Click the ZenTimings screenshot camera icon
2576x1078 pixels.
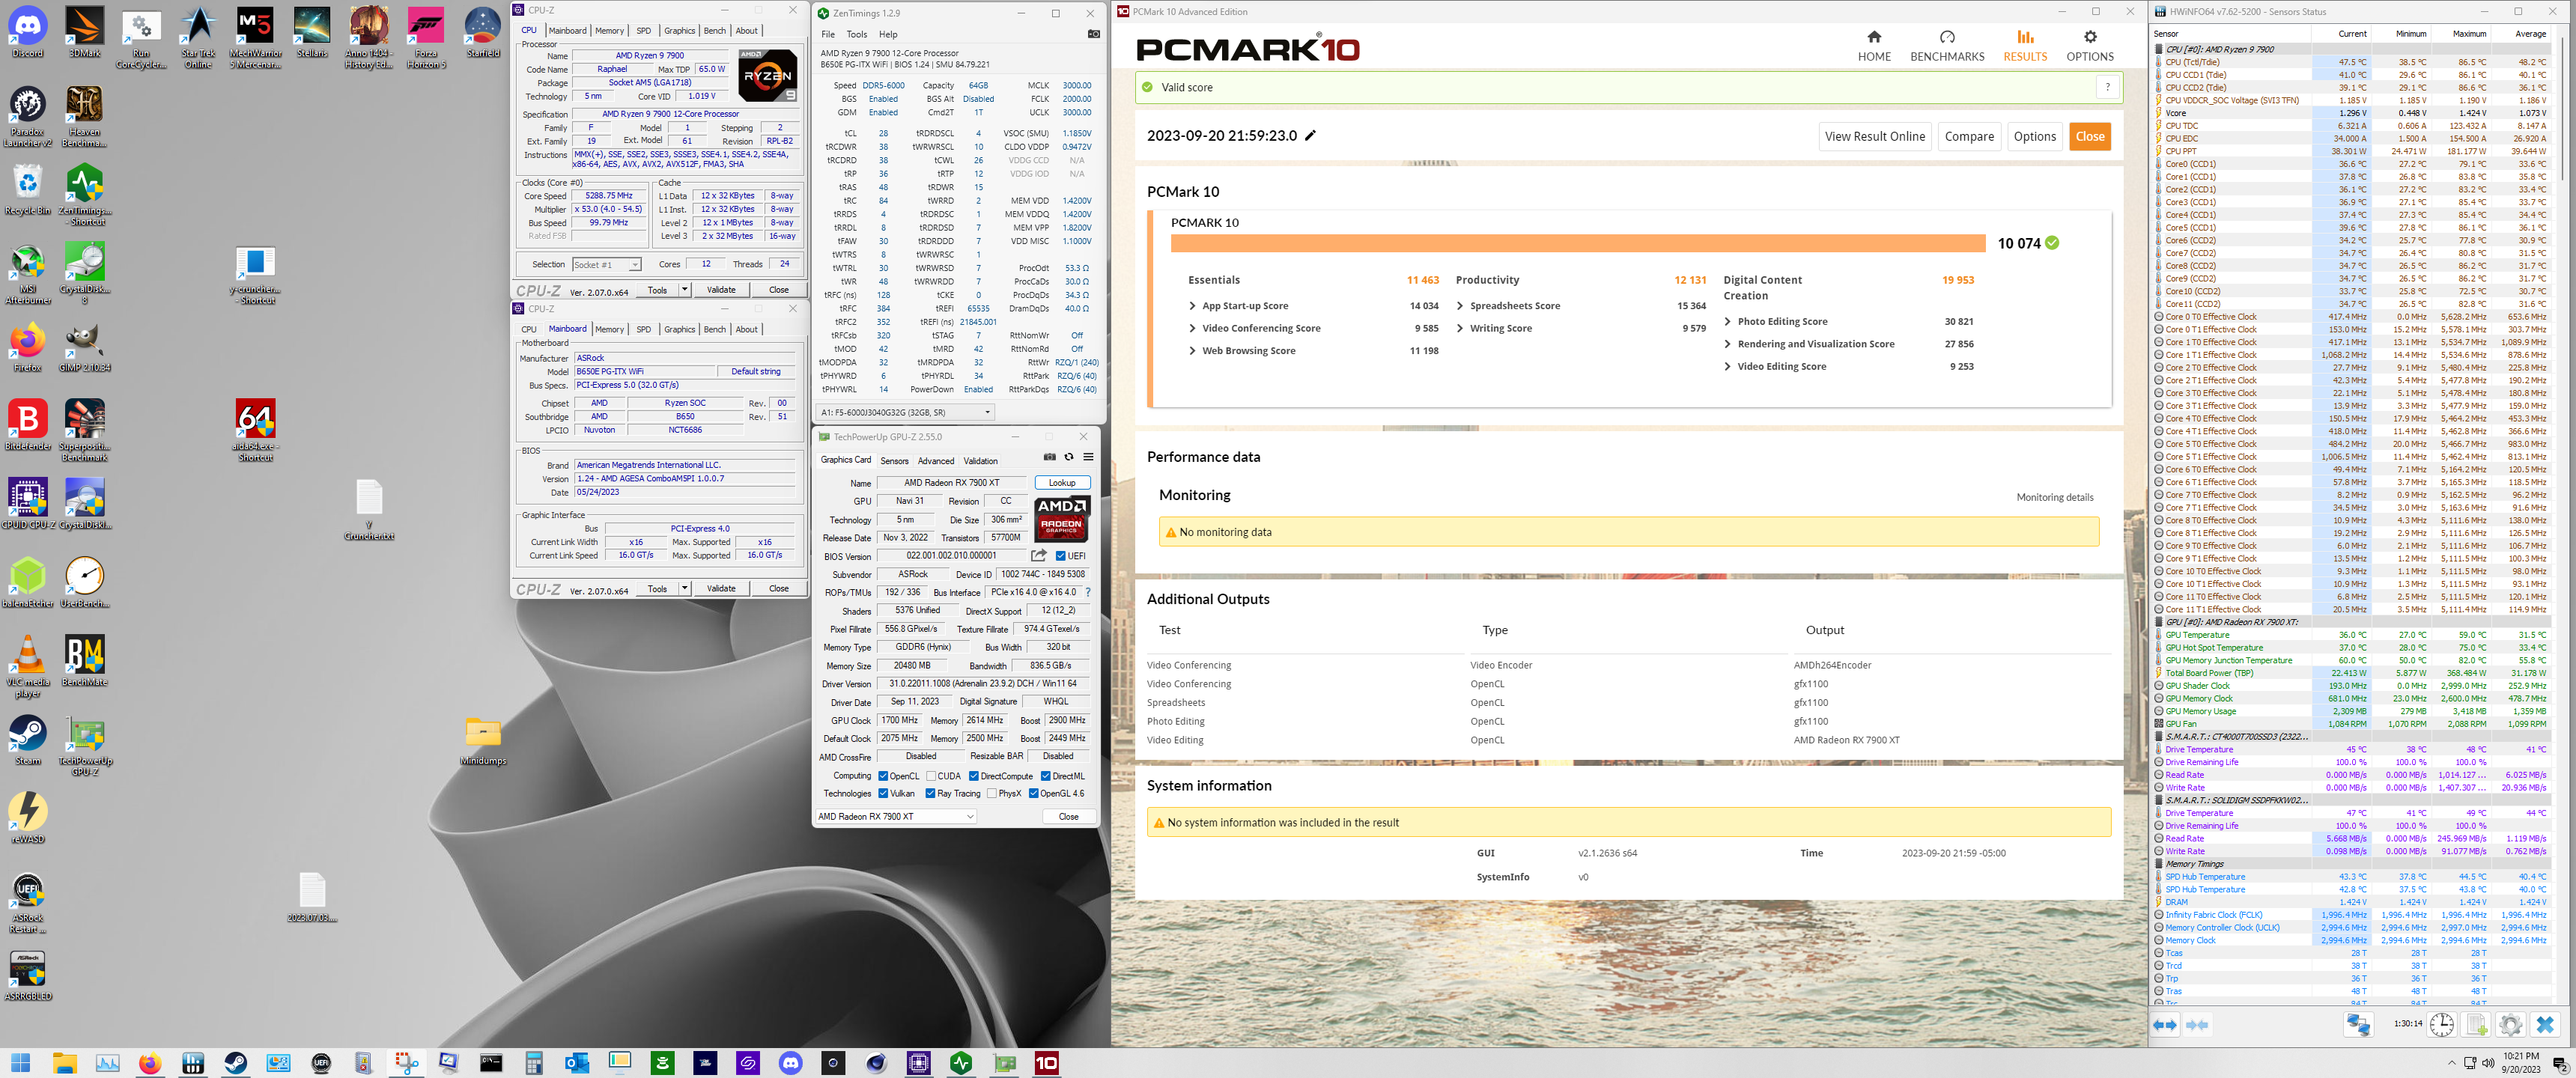(x=1093, y=34)
